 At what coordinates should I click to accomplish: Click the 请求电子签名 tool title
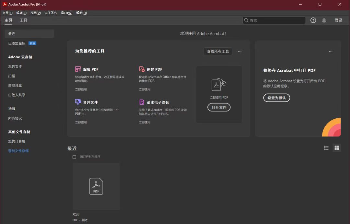pyautogui.click(x=158, y=102)
